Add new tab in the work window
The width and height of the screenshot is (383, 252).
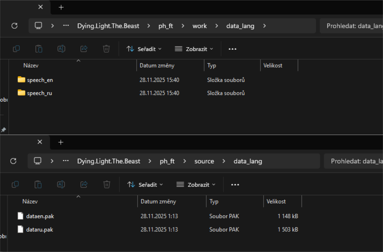coord(61,7)
